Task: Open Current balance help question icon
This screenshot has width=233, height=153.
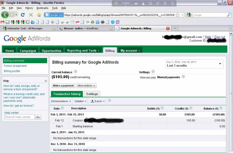Action: coord(75,72)
